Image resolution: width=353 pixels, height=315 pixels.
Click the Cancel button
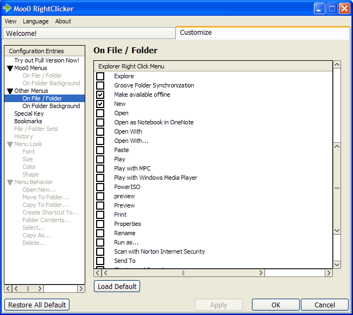pos(325,305)
